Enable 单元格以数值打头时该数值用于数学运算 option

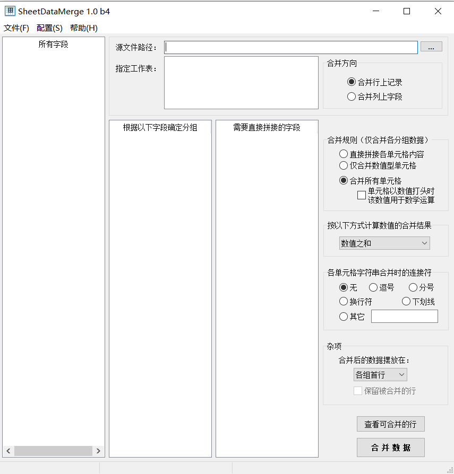click(x=361, y=195)
